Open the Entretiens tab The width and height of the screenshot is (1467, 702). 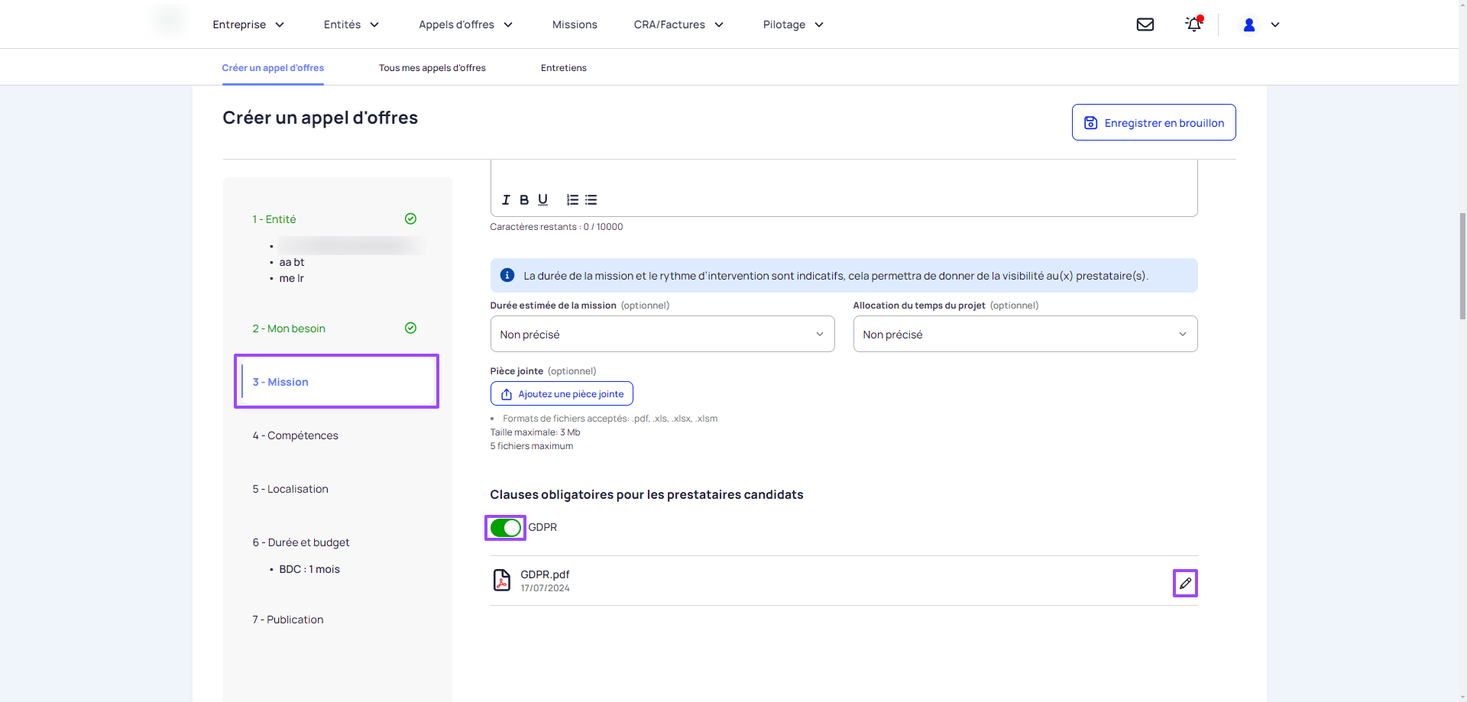click(x=563, y=68)
